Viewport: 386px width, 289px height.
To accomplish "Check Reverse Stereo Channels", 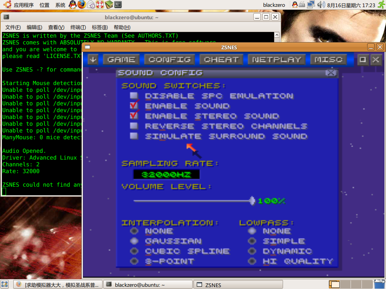I will coord(134,126).
